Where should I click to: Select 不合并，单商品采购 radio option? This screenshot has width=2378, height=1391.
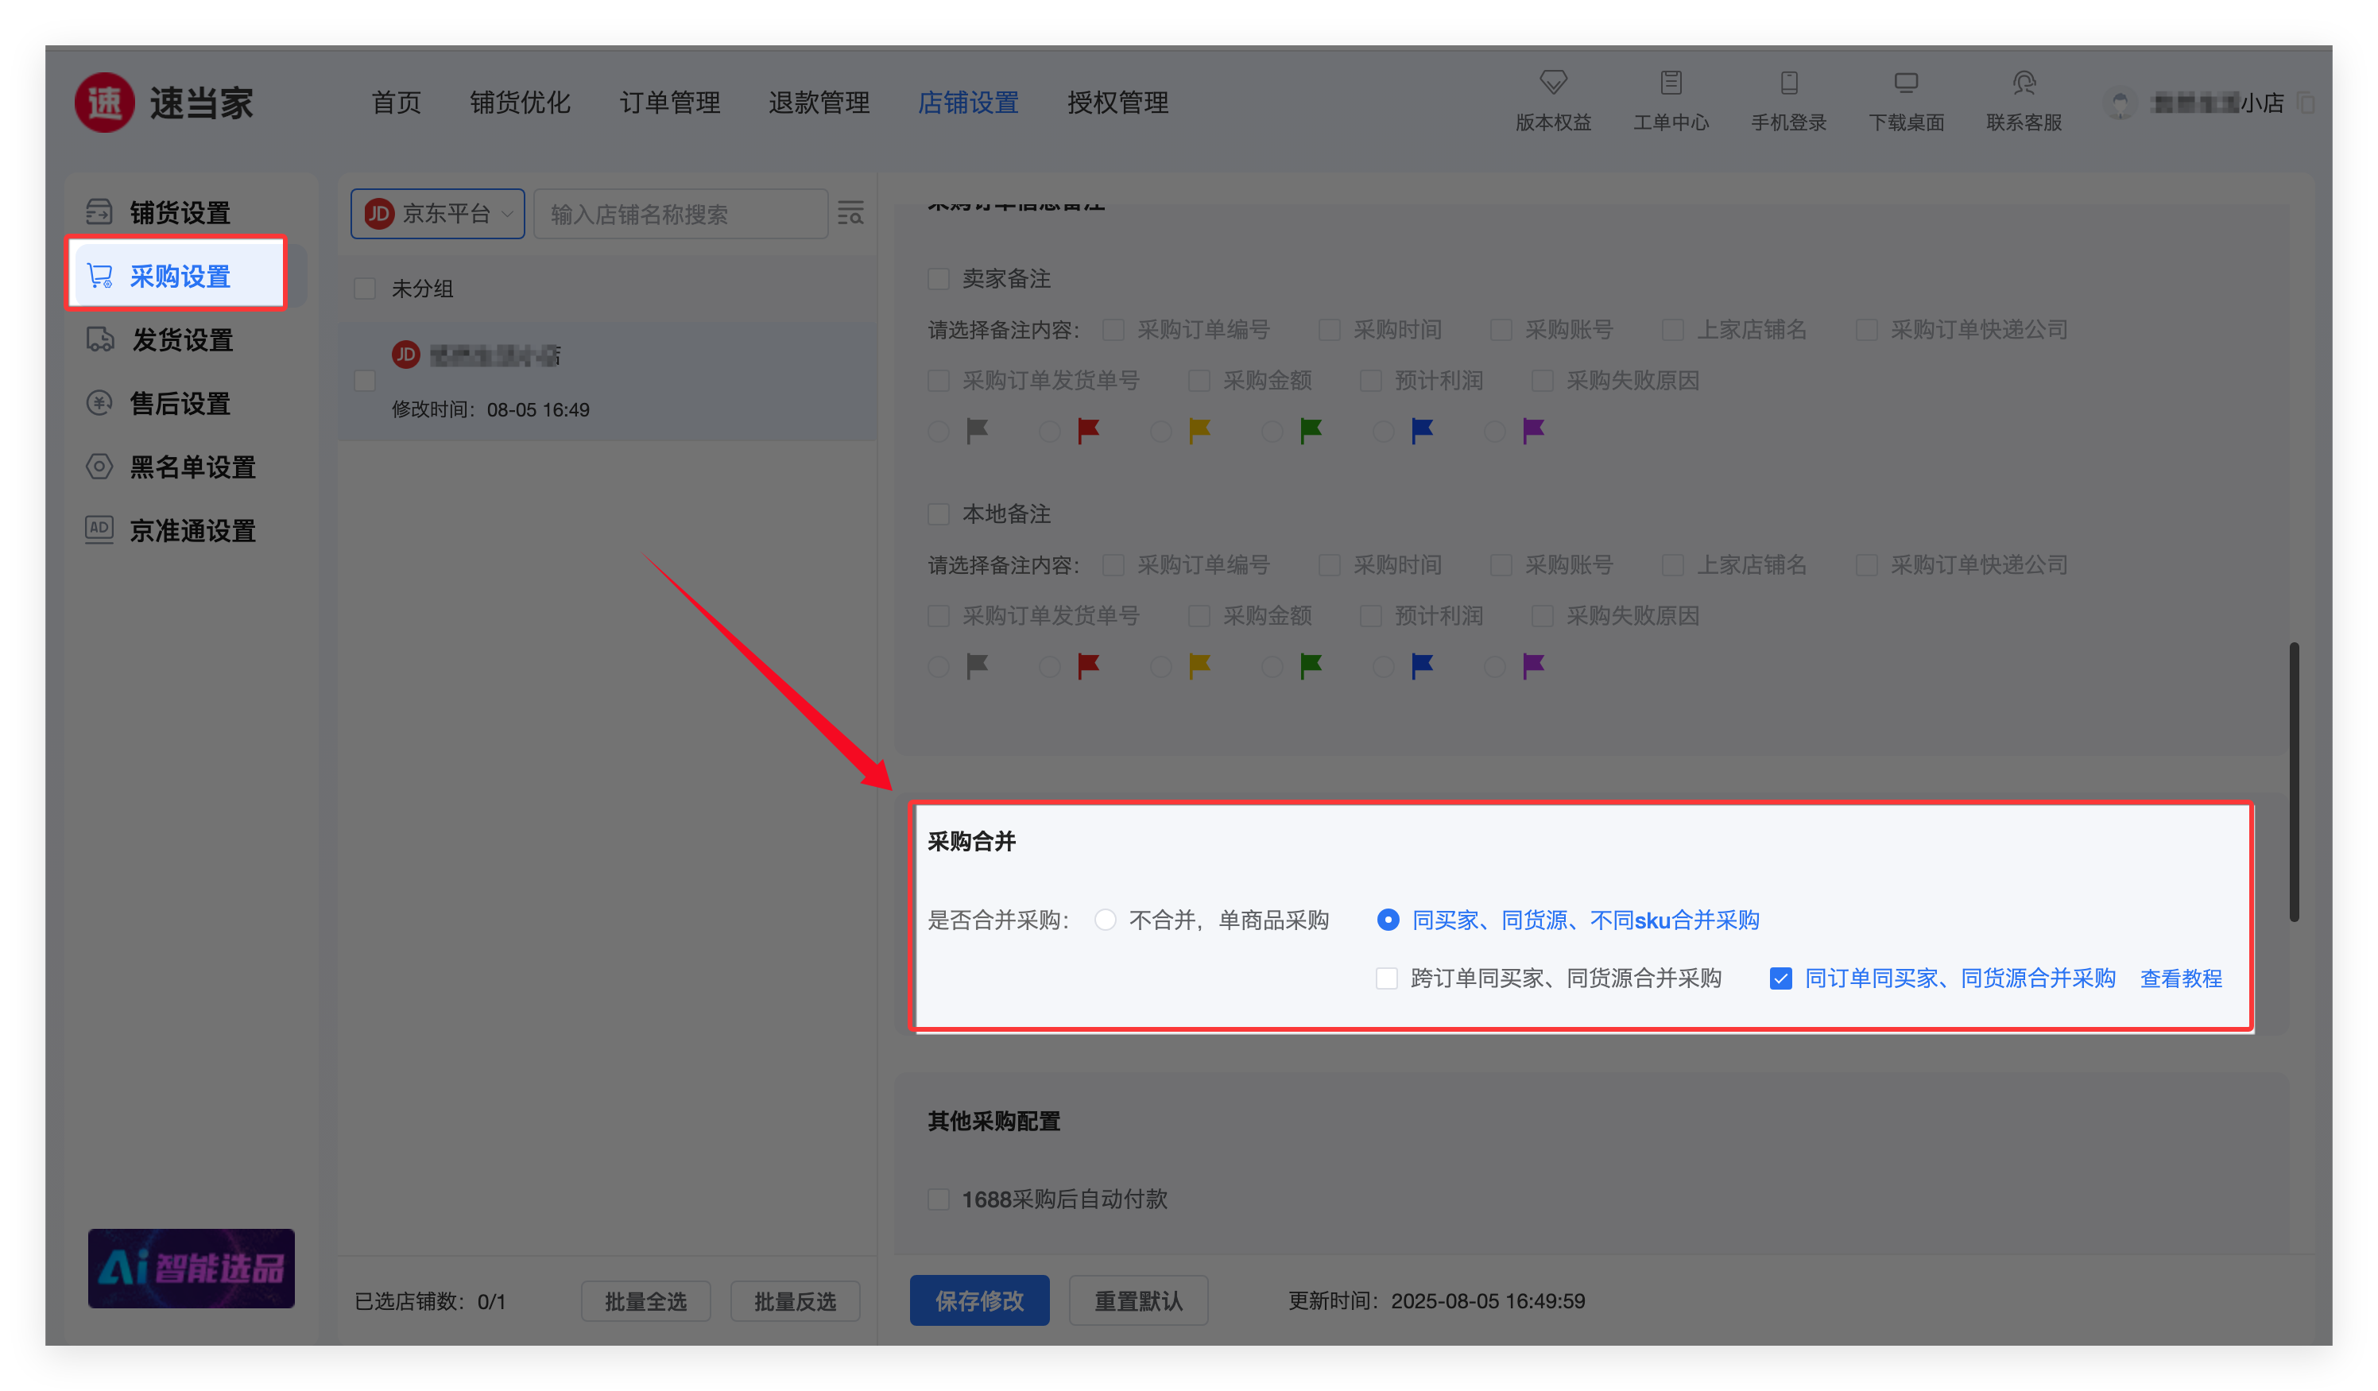point(1105,919)
